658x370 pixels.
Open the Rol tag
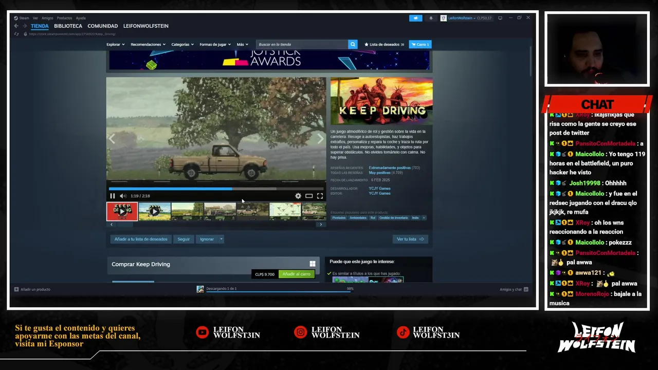[373, 218]
